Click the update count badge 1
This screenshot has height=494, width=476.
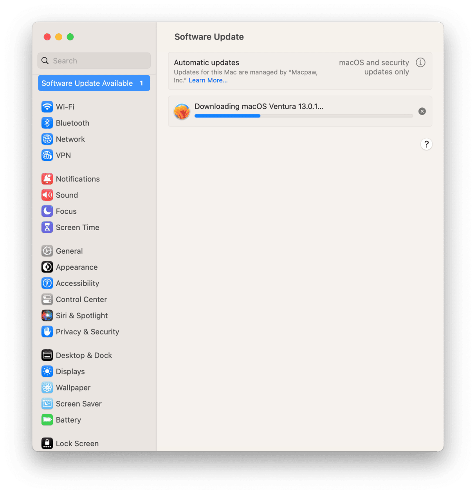pos(141,83)
